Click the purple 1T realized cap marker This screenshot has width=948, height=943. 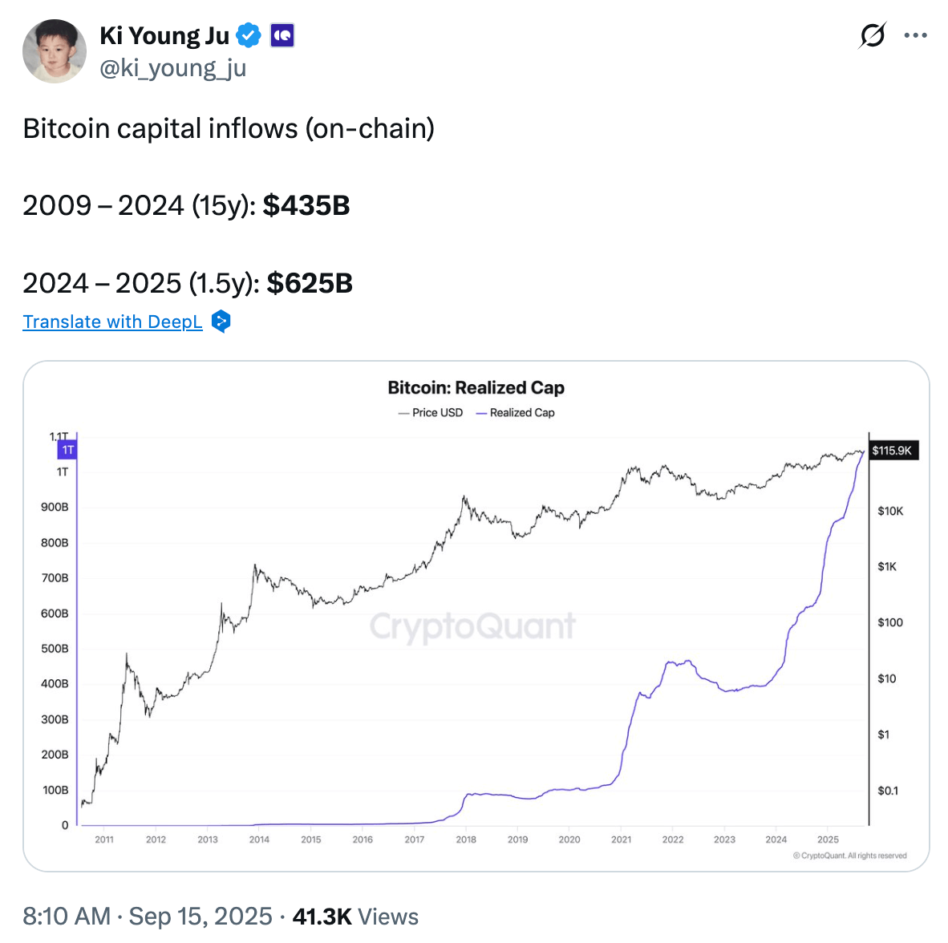pos(67,450)
